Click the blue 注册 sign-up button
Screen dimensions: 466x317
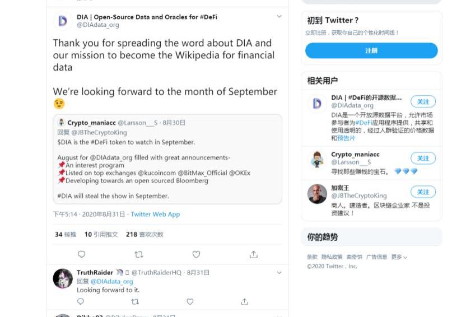pyautogui.click(x=371, y=50)
